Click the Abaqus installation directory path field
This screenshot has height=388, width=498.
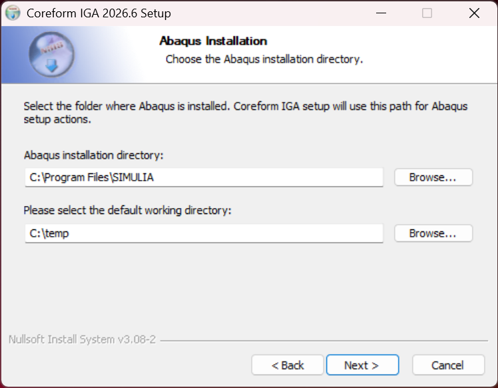tap(204, 177)
